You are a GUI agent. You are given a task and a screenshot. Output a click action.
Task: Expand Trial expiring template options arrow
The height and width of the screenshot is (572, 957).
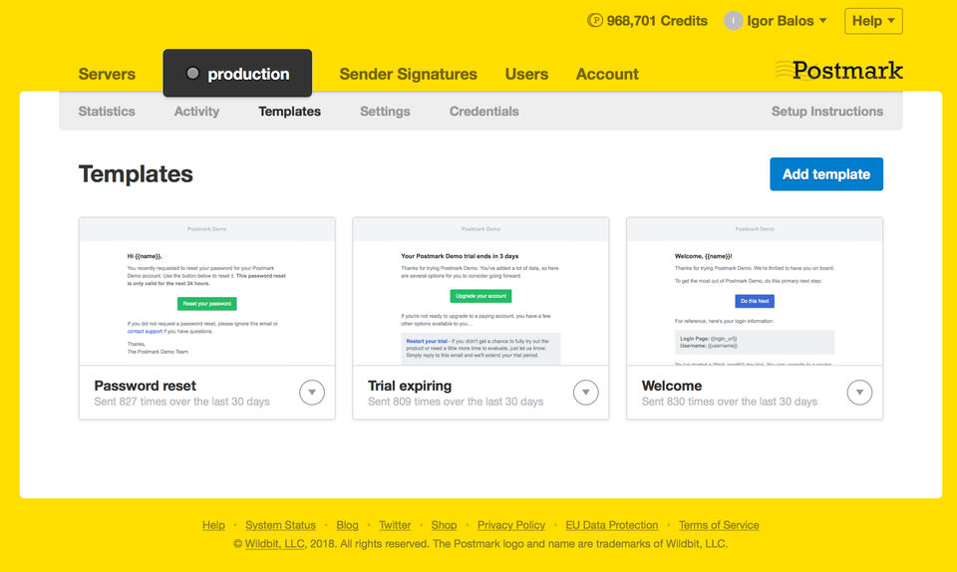pyautogui.click(x=586, y=392)
